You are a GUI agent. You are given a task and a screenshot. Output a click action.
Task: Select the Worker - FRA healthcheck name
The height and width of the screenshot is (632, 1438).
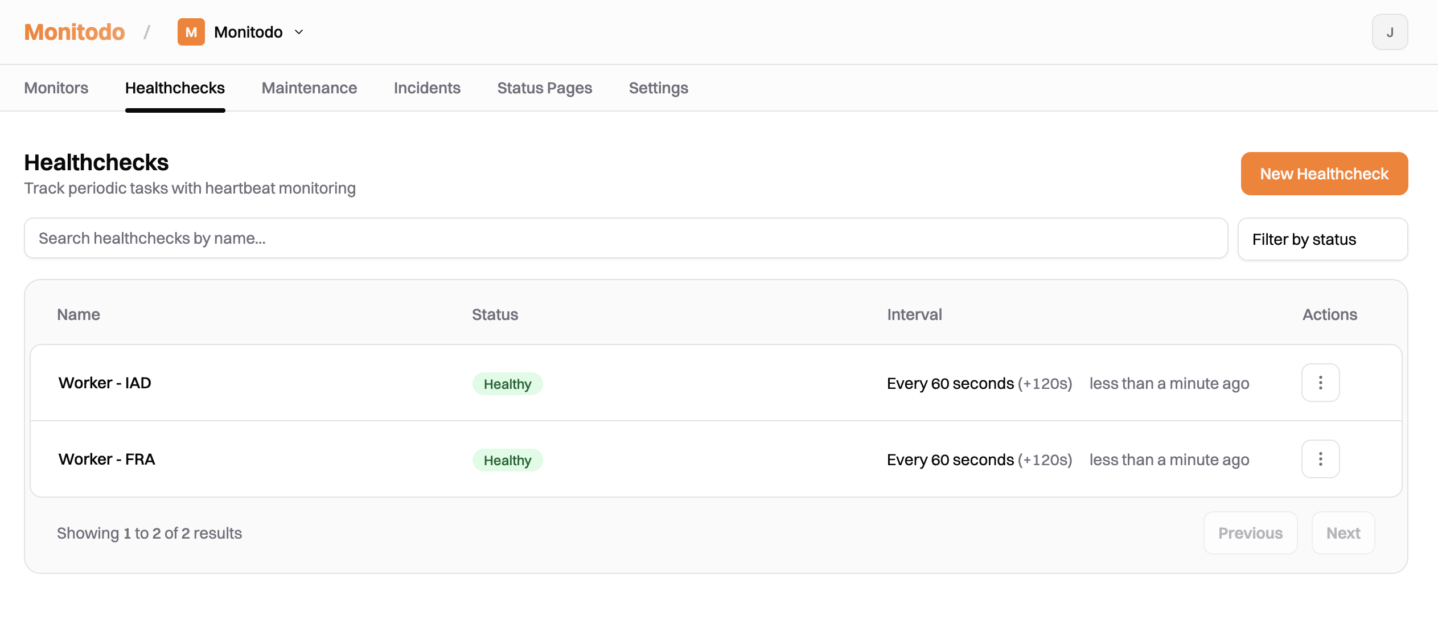107,459
